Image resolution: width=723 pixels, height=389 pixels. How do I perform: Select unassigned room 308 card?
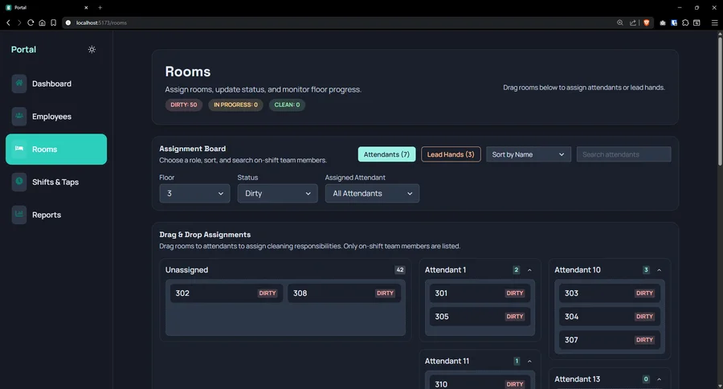[x=344, y=293]
